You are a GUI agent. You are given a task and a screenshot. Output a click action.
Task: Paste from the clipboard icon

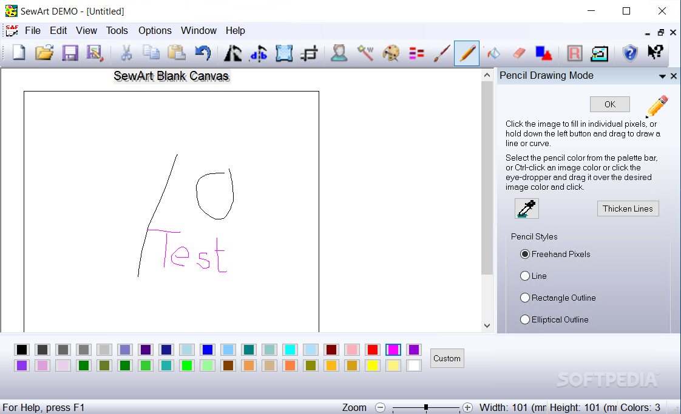[177, 53]
